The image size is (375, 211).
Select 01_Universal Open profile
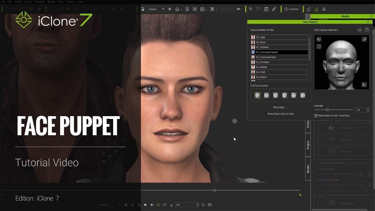point(279,57)
